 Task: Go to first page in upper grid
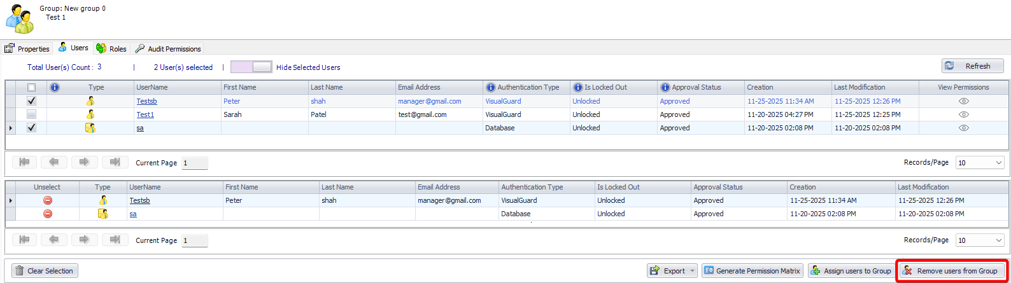[24, 162]
